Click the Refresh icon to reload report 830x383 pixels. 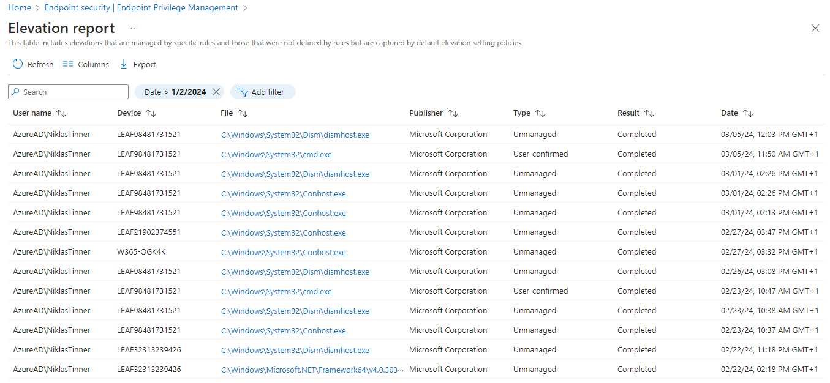[x=17, y=64]
